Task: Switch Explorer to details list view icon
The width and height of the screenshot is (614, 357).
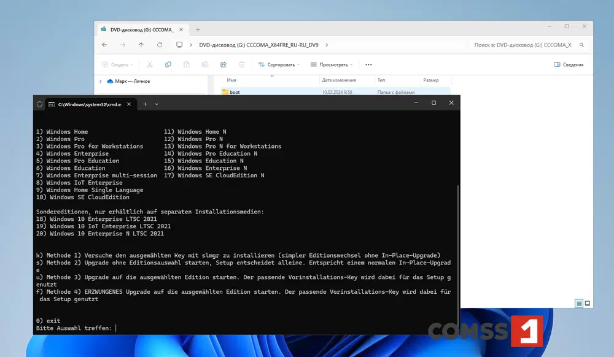Action: (x=579, y=304)
